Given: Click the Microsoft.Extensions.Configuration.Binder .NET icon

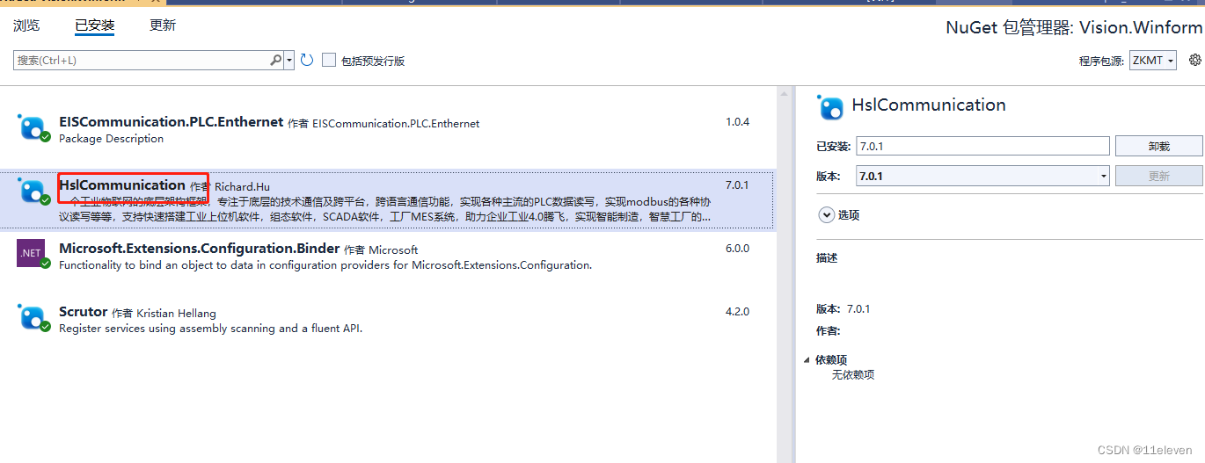Looking at the screenshot, I should click(x=33, y=254).
